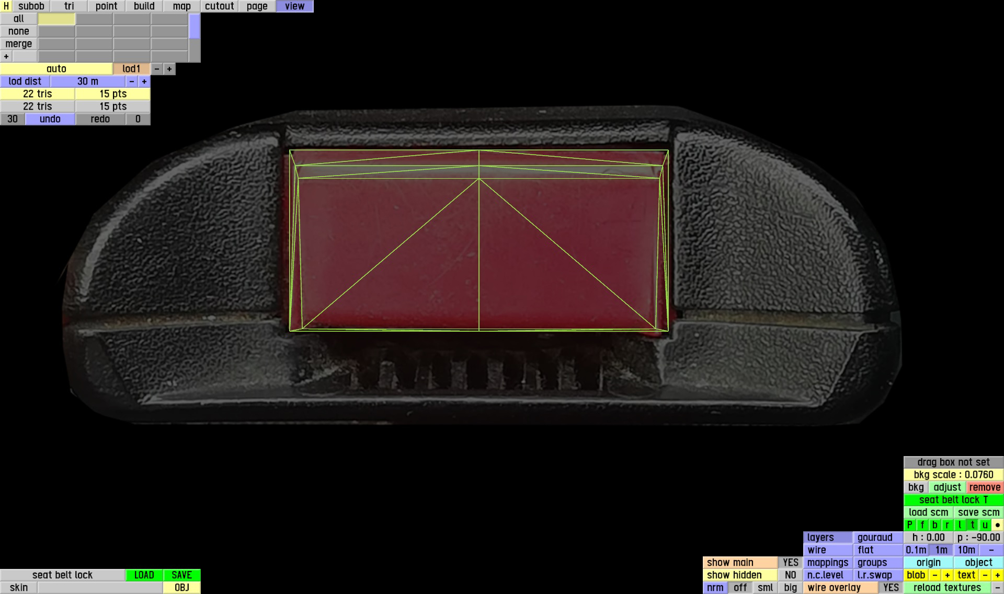Decrease lod level with minus button

click(157, 69)
